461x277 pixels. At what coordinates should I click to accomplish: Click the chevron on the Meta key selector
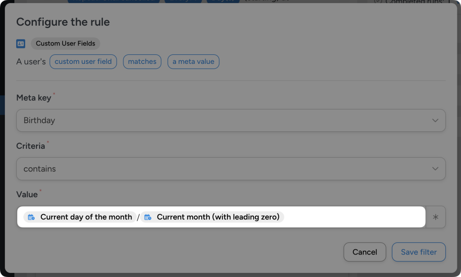[x=435, y=120]
